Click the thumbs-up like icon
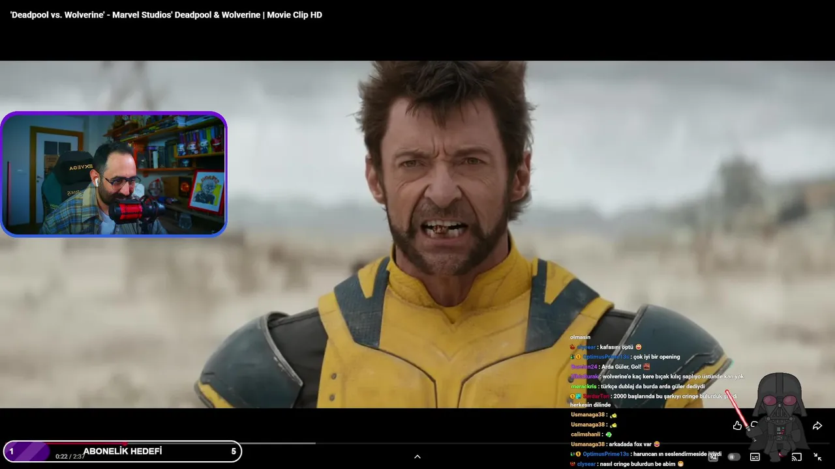The width and height of the screenshot is (835, 469). click(737, 425)
